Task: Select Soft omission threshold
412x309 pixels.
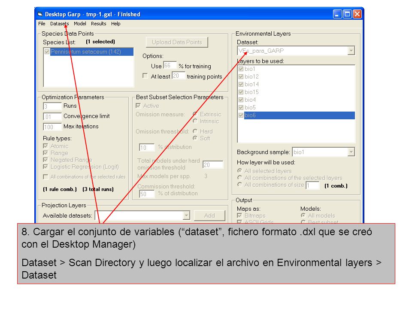Action: [x=195, y=138]
